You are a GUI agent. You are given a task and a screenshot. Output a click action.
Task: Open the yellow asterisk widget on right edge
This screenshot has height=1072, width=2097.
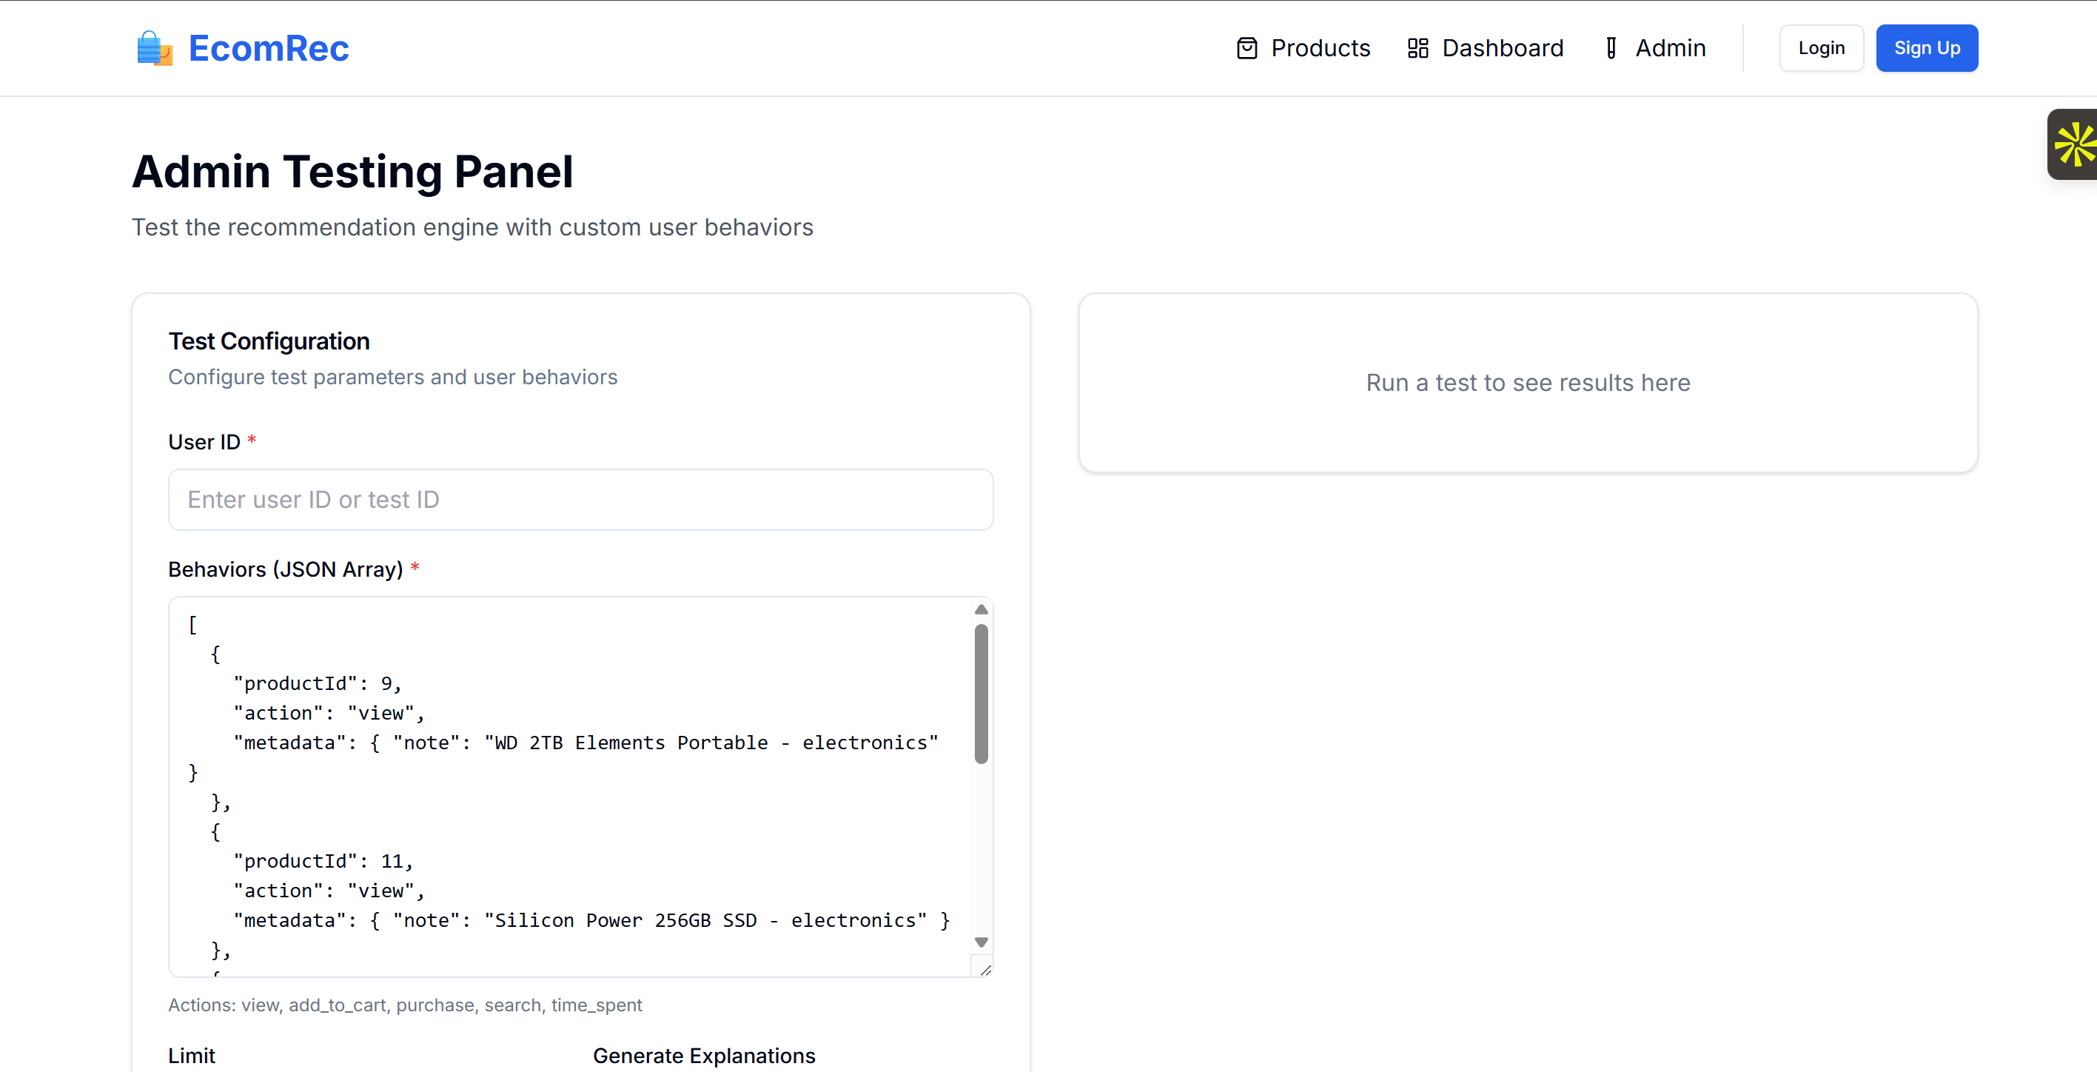tap(2078, 144)
